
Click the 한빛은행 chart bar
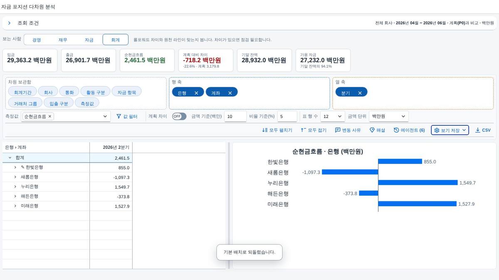coord(400,161)
